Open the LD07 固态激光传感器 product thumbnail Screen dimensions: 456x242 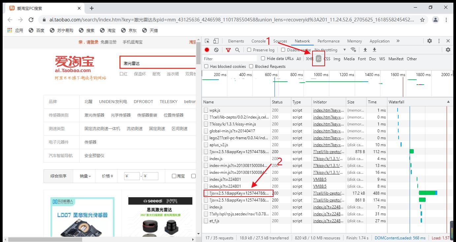point(82,217)
